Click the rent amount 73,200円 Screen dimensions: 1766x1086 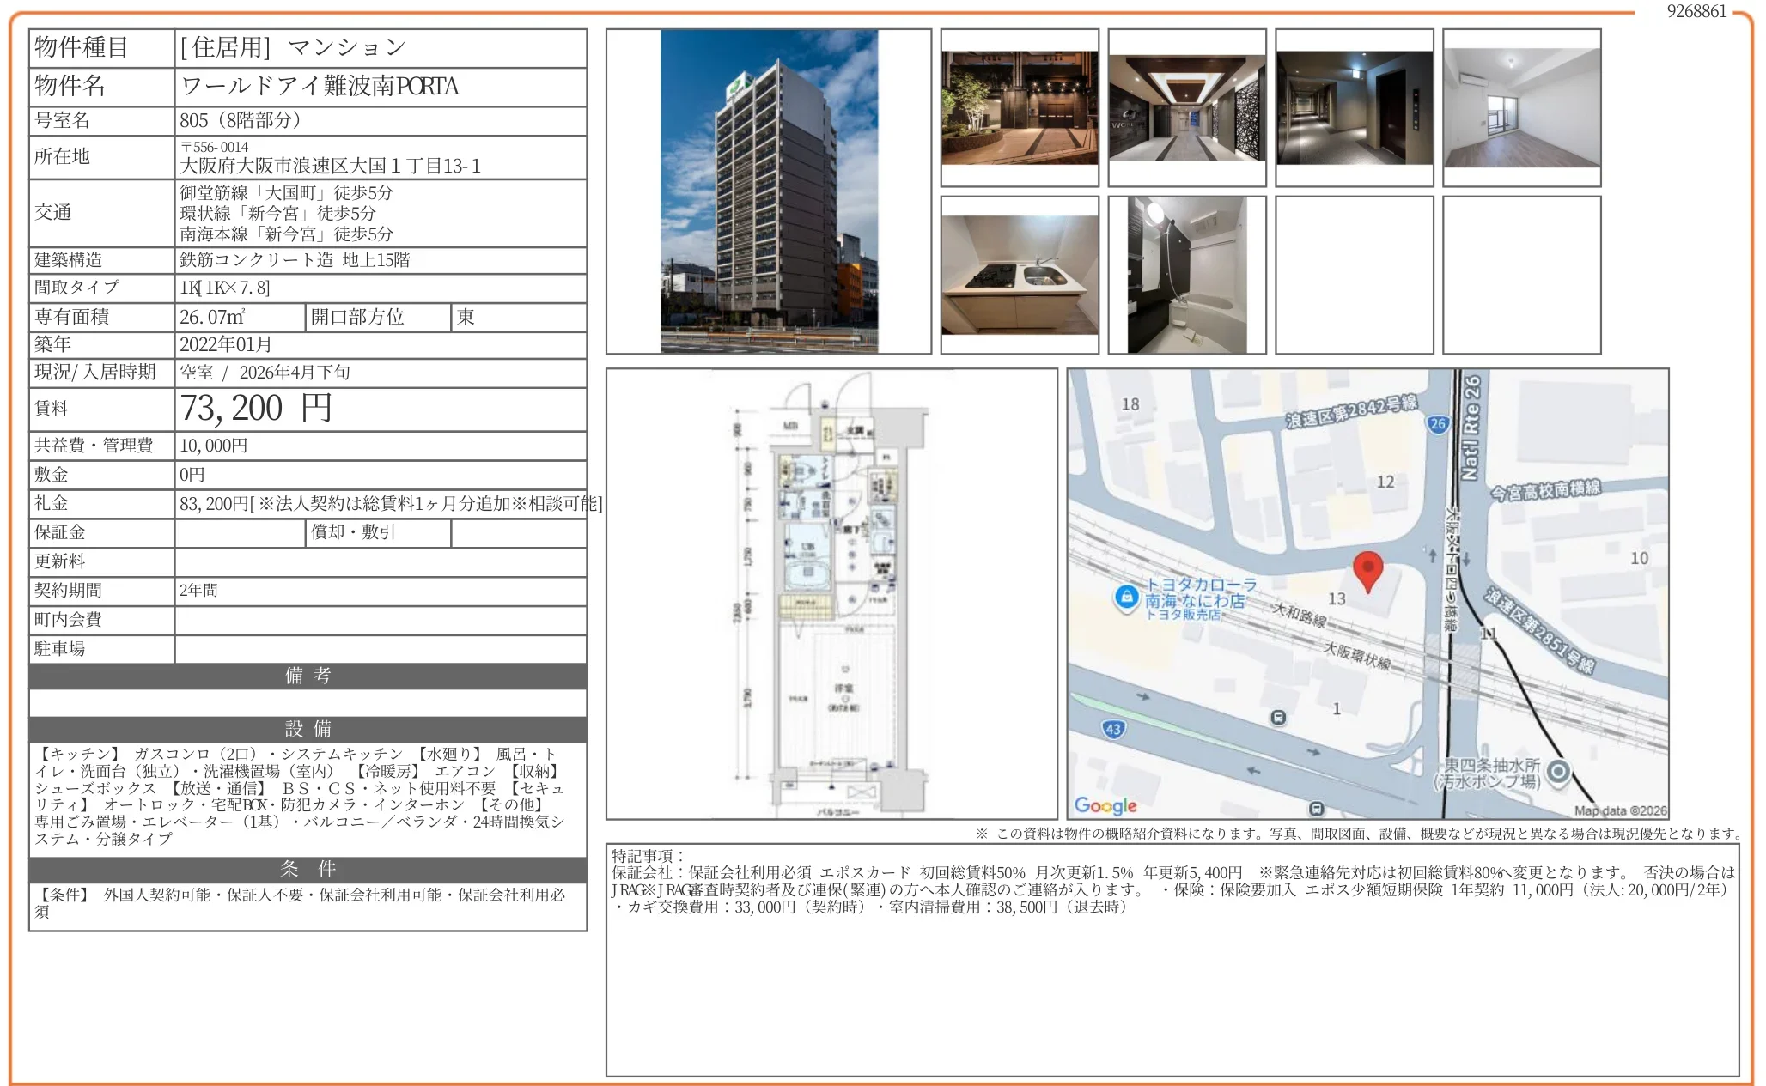(255, 409)
